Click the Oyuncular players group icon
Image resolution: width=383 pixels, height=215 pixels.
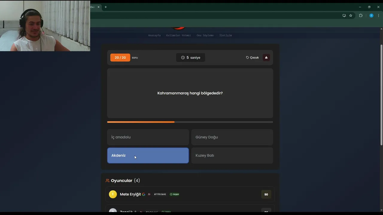[x=107, y=181]
